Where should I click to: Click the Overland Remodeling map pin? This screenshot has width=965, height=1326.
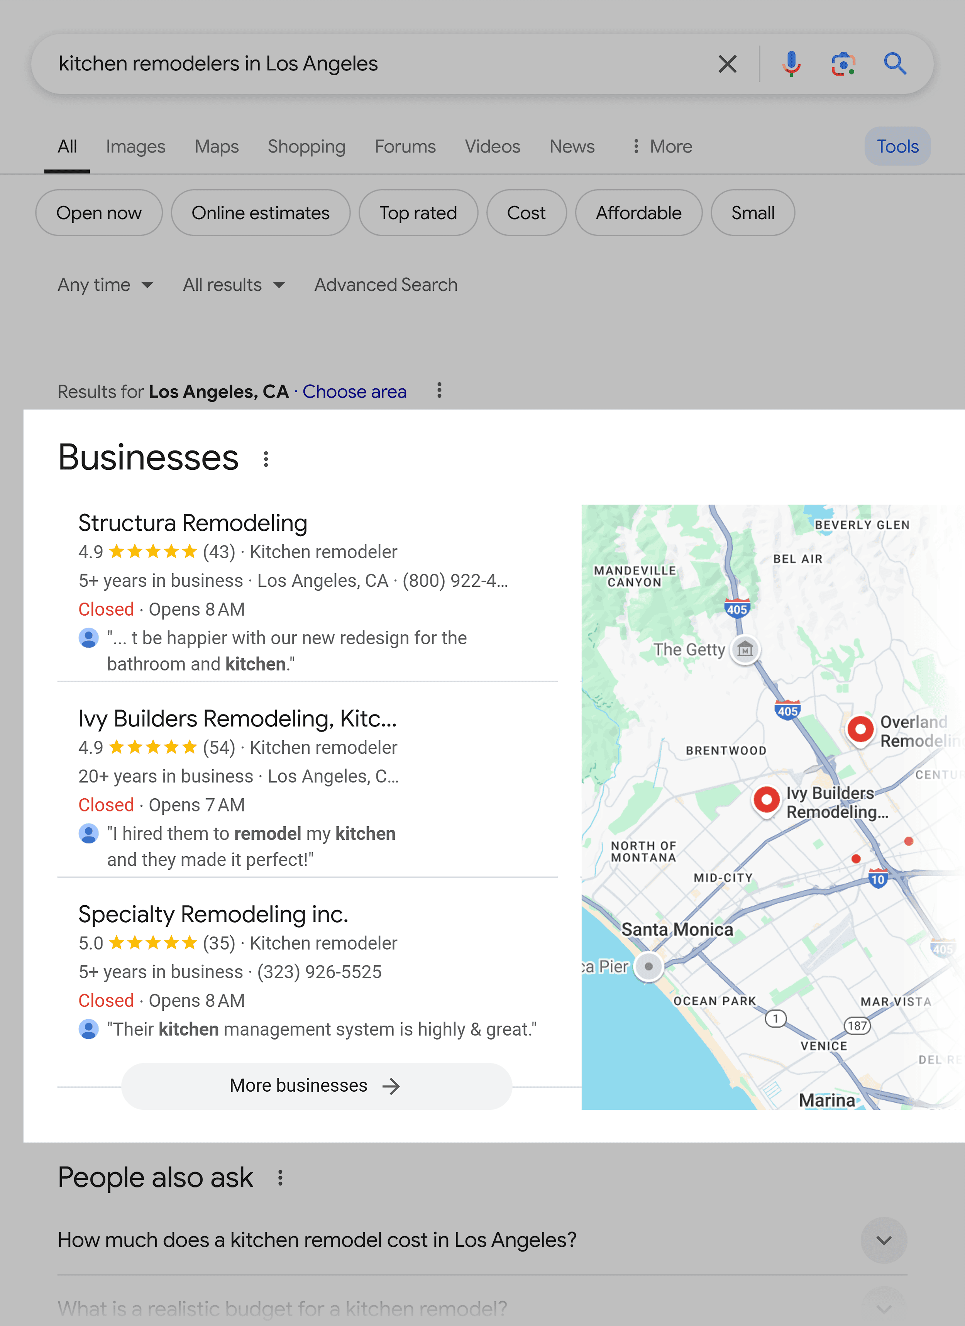tap(860, 731)
